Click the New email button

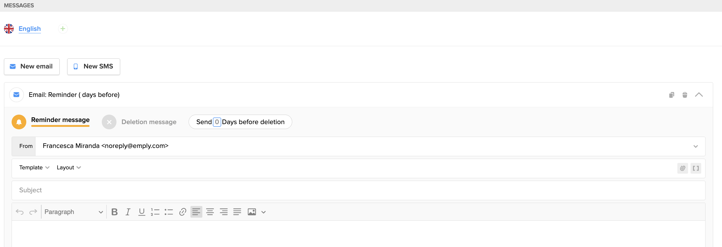click(32, 66)
